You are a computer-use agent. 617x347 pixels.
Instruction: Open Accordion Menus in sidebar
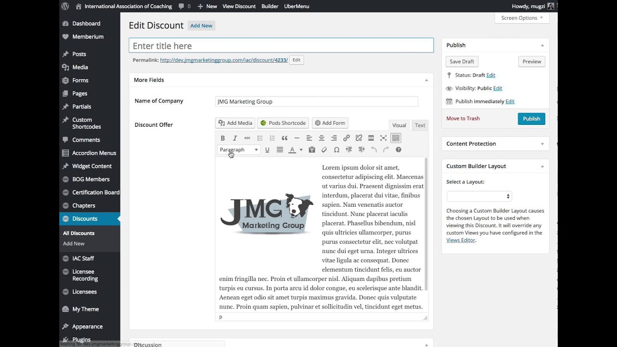[94, 153]
